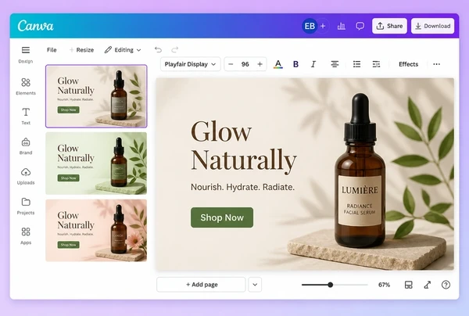Open the grid view pages icon
The height and width of the screenshot is (316, 469).
408,285
